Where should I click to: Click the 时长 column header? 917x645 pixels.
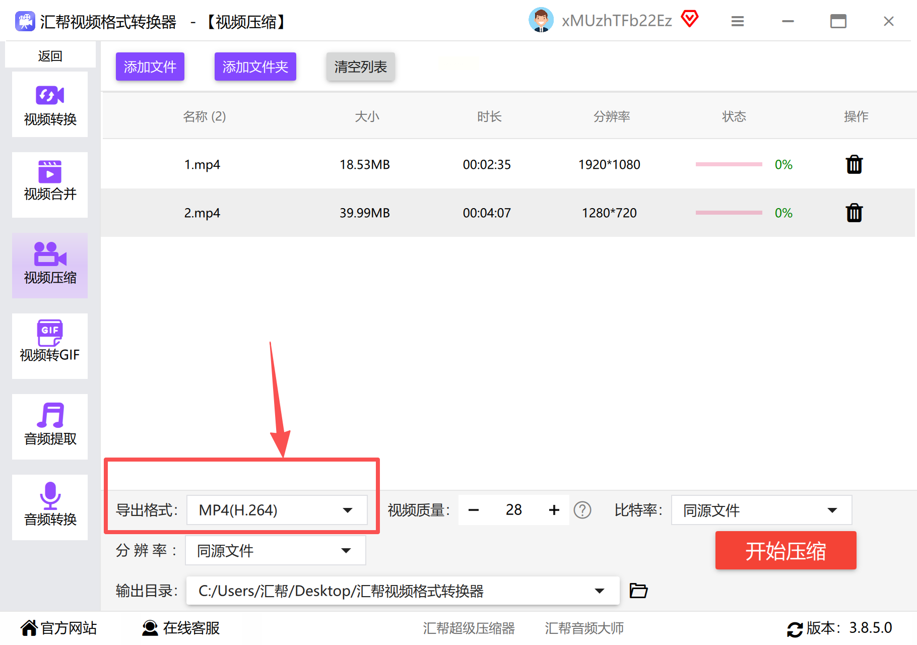tap(489, 116)
